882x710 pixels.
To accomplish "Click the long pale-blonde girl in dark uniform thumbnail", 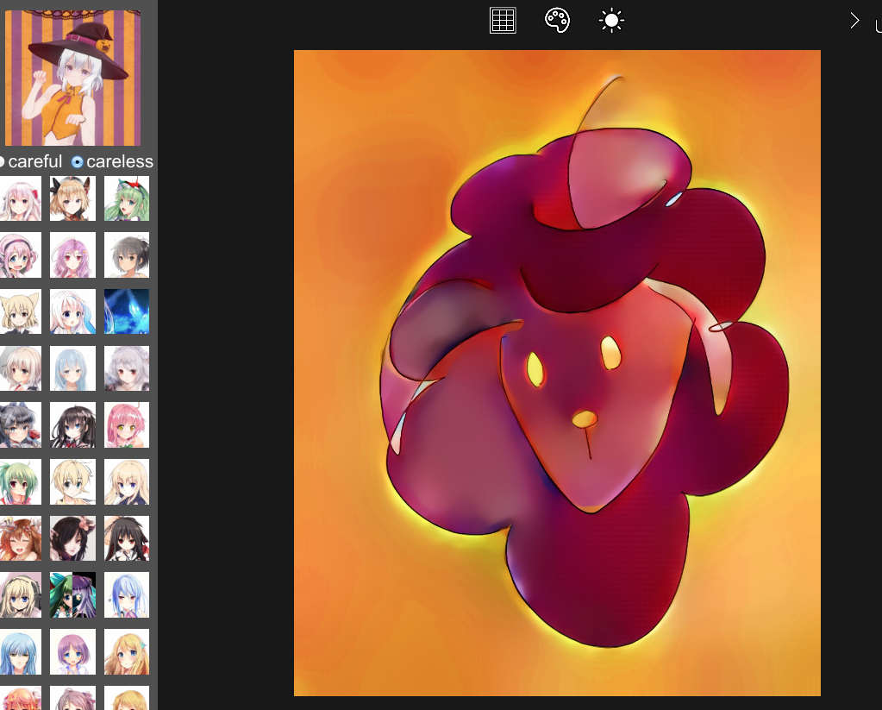I will coord(127,482).
